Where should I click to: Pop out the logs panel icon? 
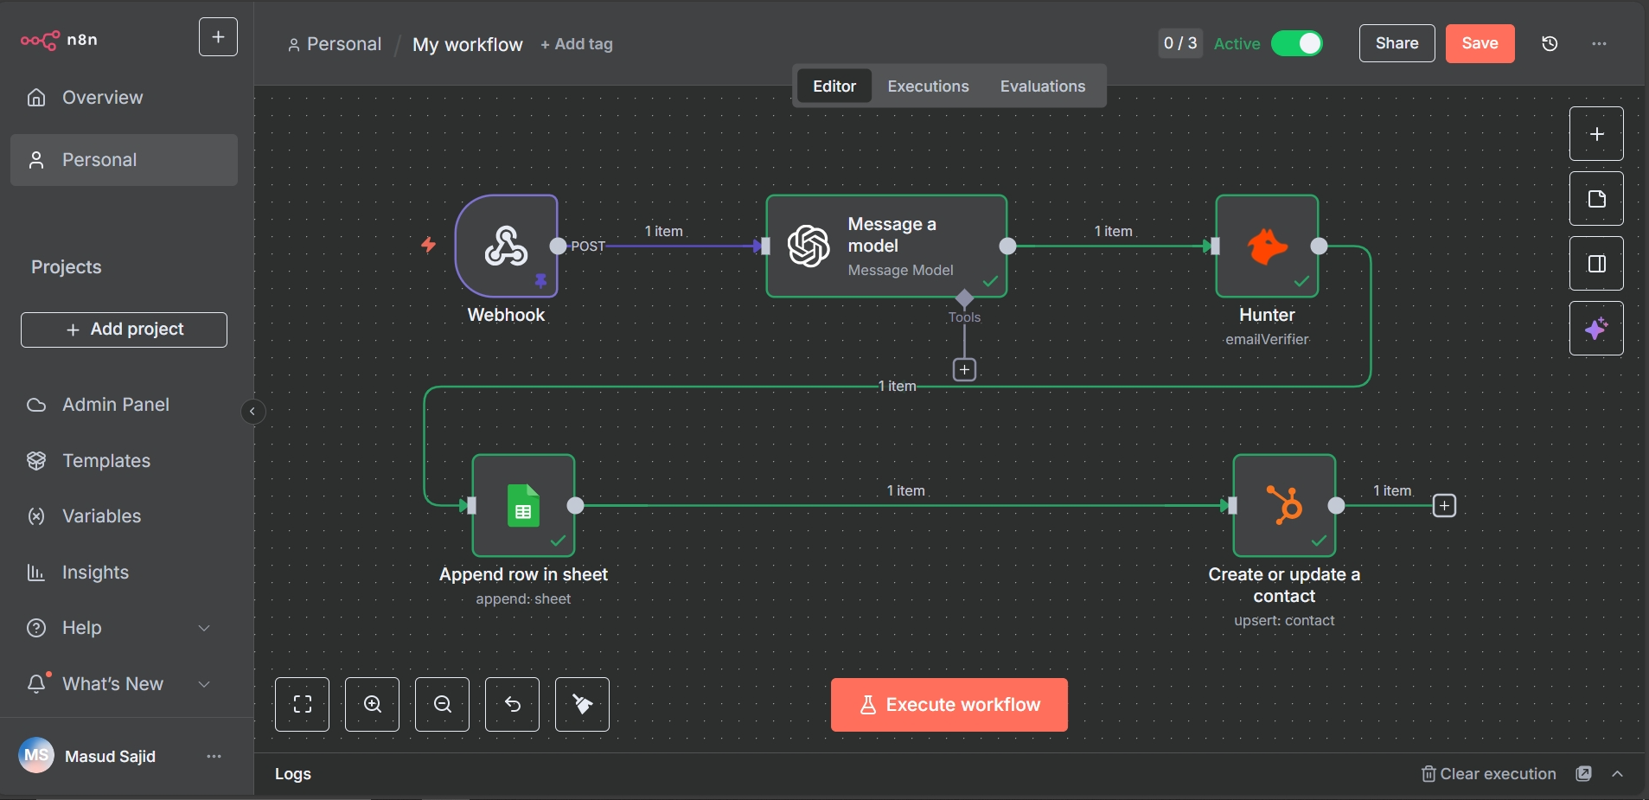click(x=1584, y=774)
